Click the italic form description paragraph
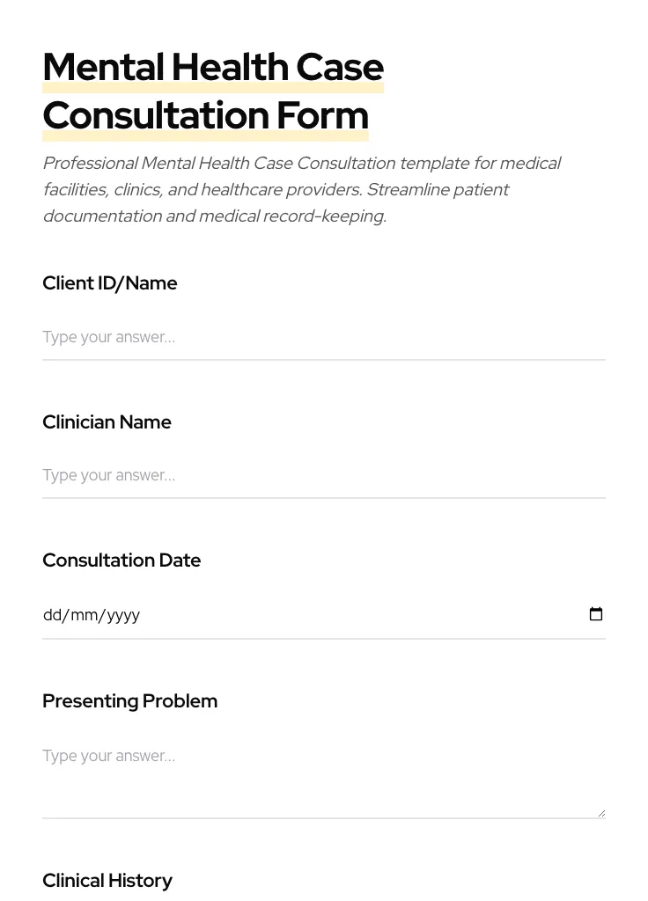Image resolution: width=648 pixels, height=901 pixels. (302, 189)
